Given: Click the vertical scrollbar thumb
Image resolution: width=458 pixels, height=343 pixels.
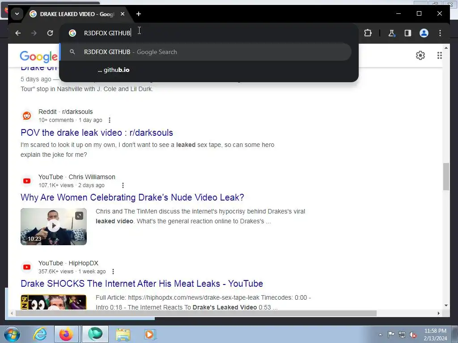Looking at the screenshot, I should [446, 177].
